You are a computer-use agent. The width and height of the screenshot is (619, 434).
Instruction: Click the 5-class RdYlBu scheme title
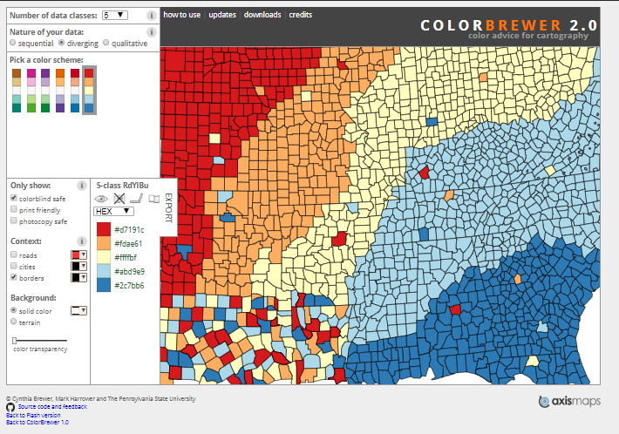point(122,186)
